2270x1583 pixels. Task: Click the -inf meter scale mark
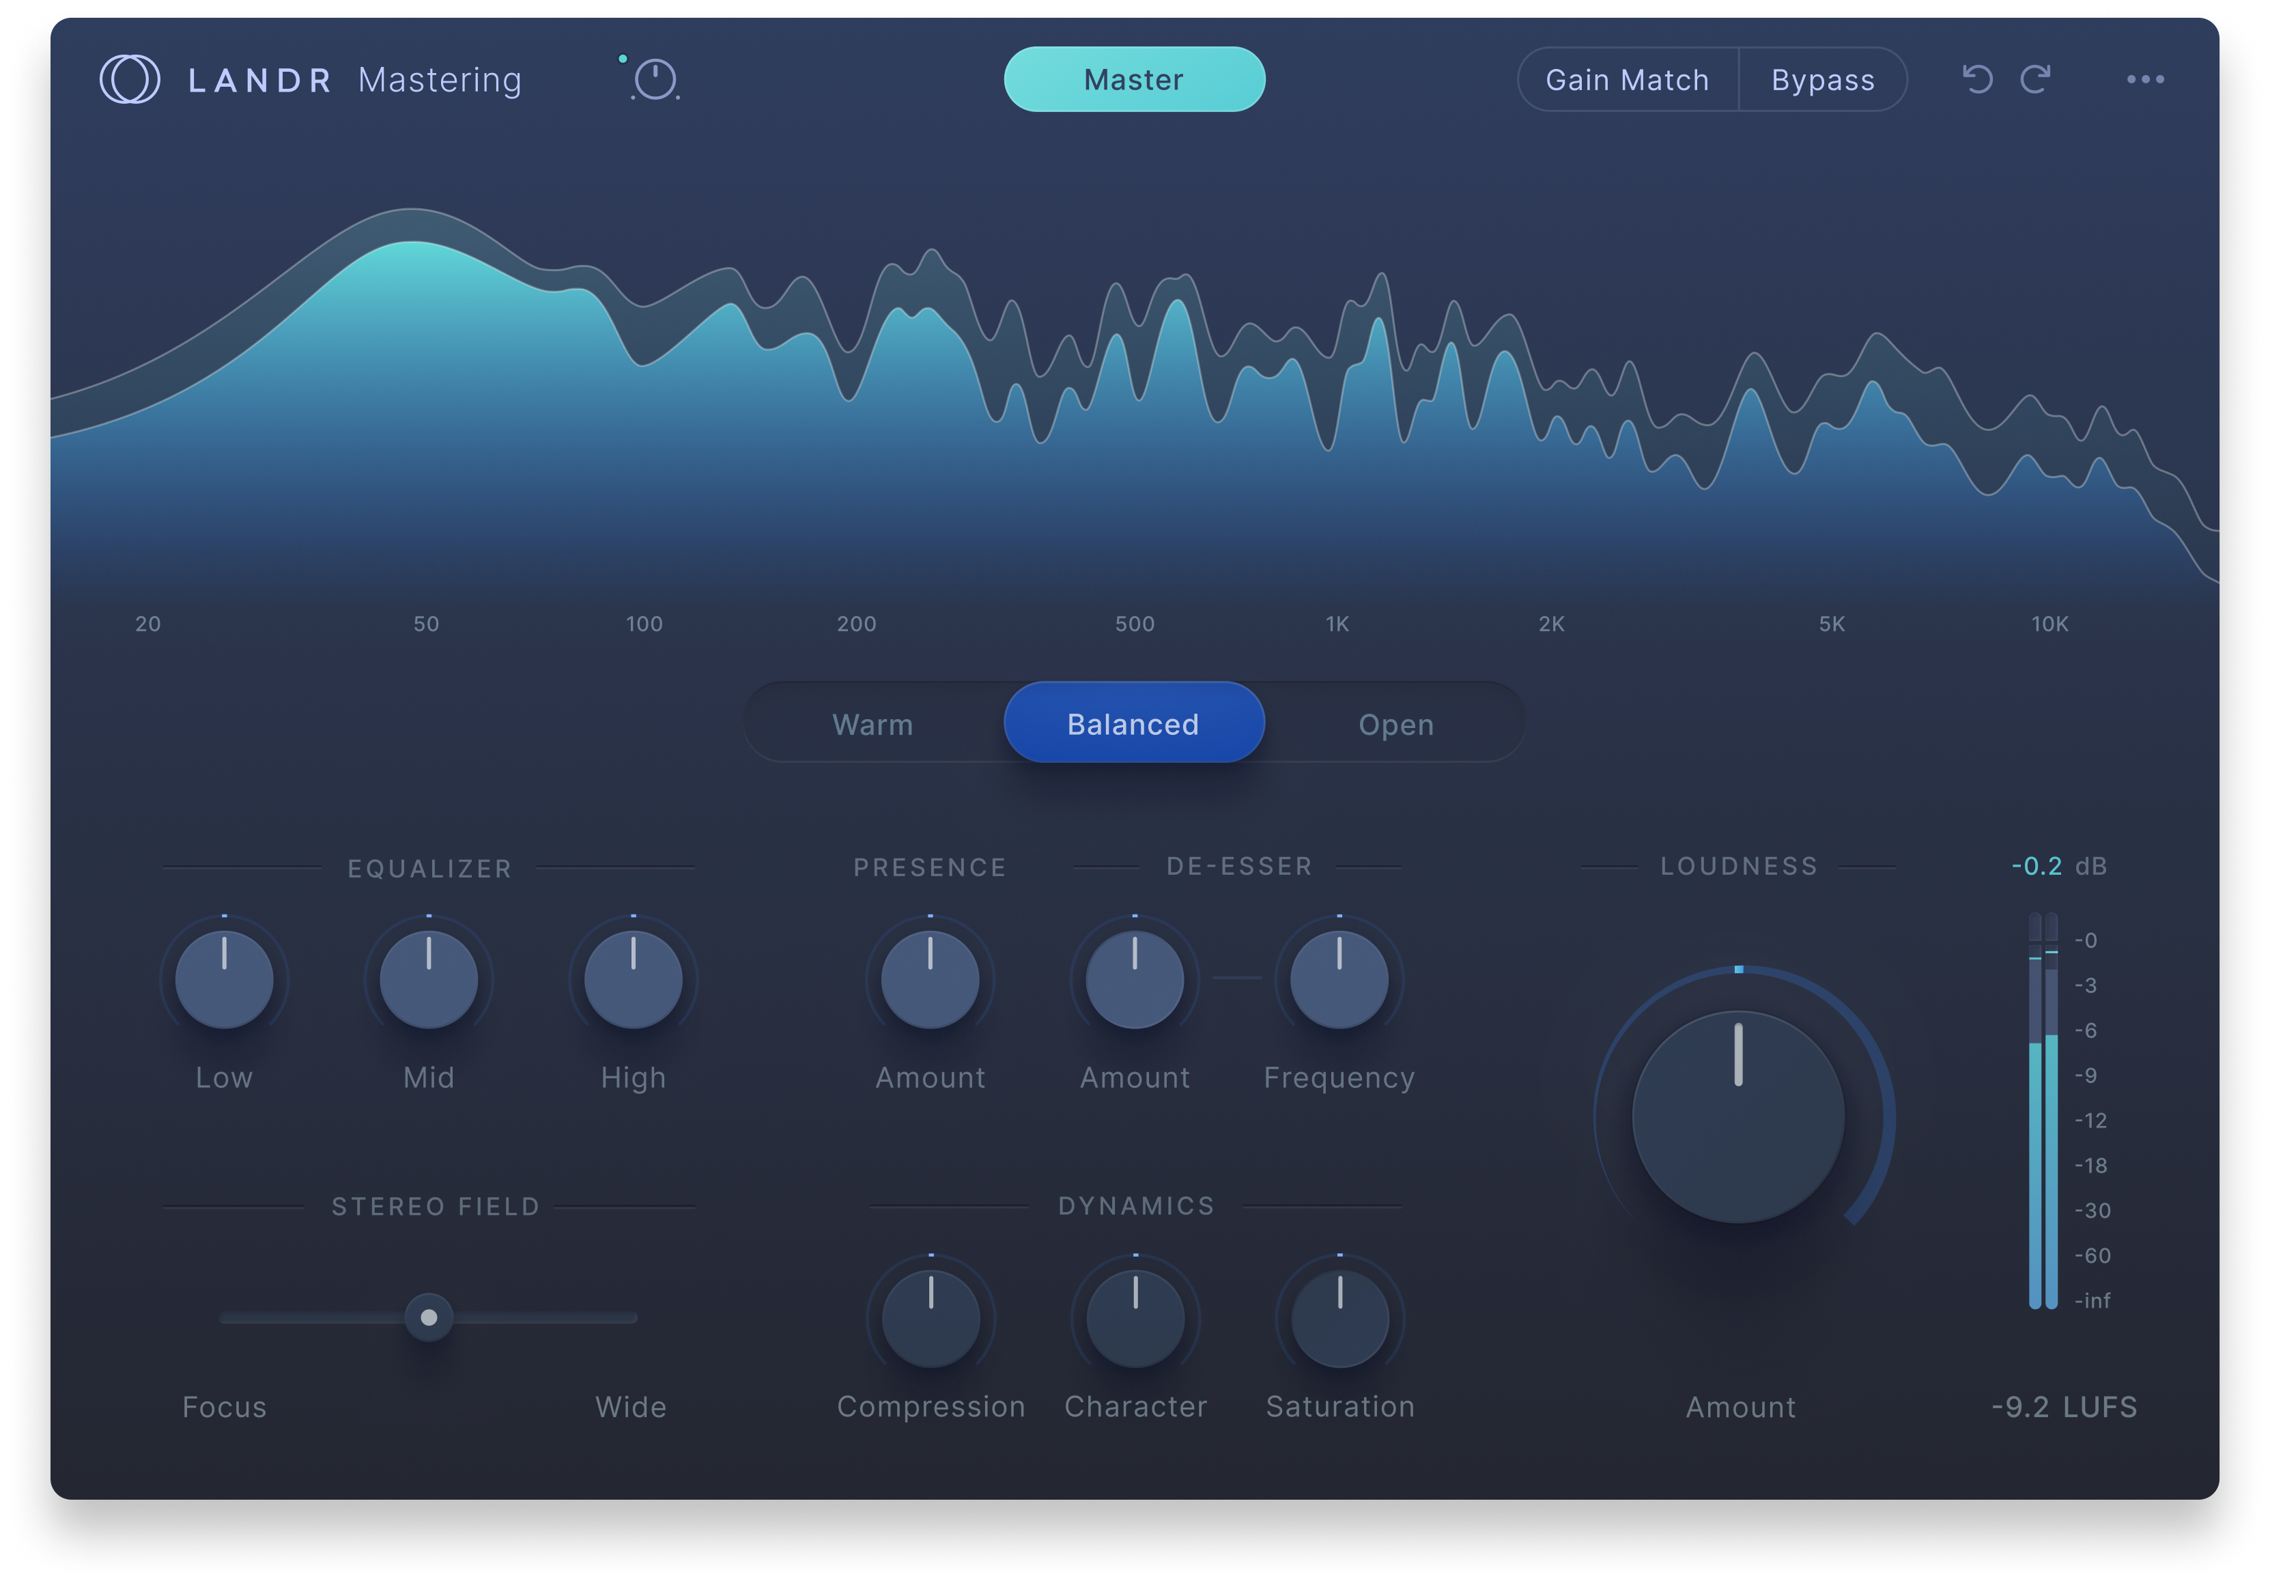pos(2093,1300)
